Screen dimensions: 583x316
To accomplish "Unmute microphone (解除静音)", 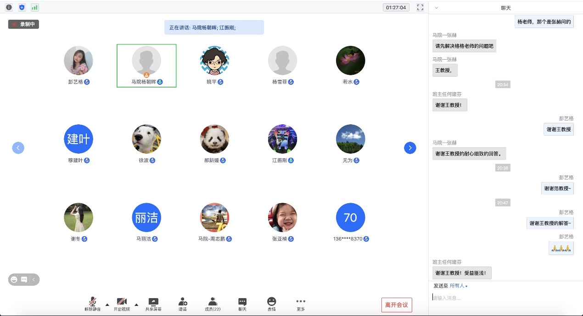I will (x=93, y=304).
